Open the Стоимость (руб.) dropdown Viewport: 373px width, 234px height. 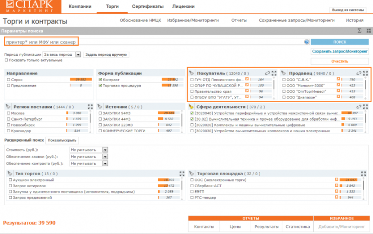[105, 150]
